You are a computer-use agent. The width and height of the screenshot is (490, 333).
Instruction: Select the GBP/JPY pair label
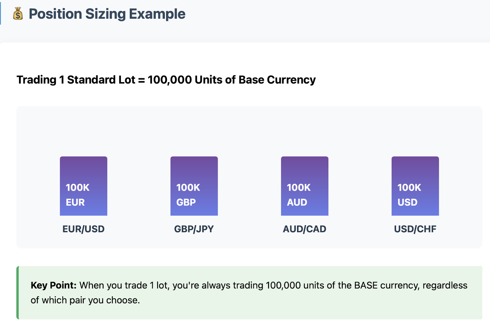[194, 229]
